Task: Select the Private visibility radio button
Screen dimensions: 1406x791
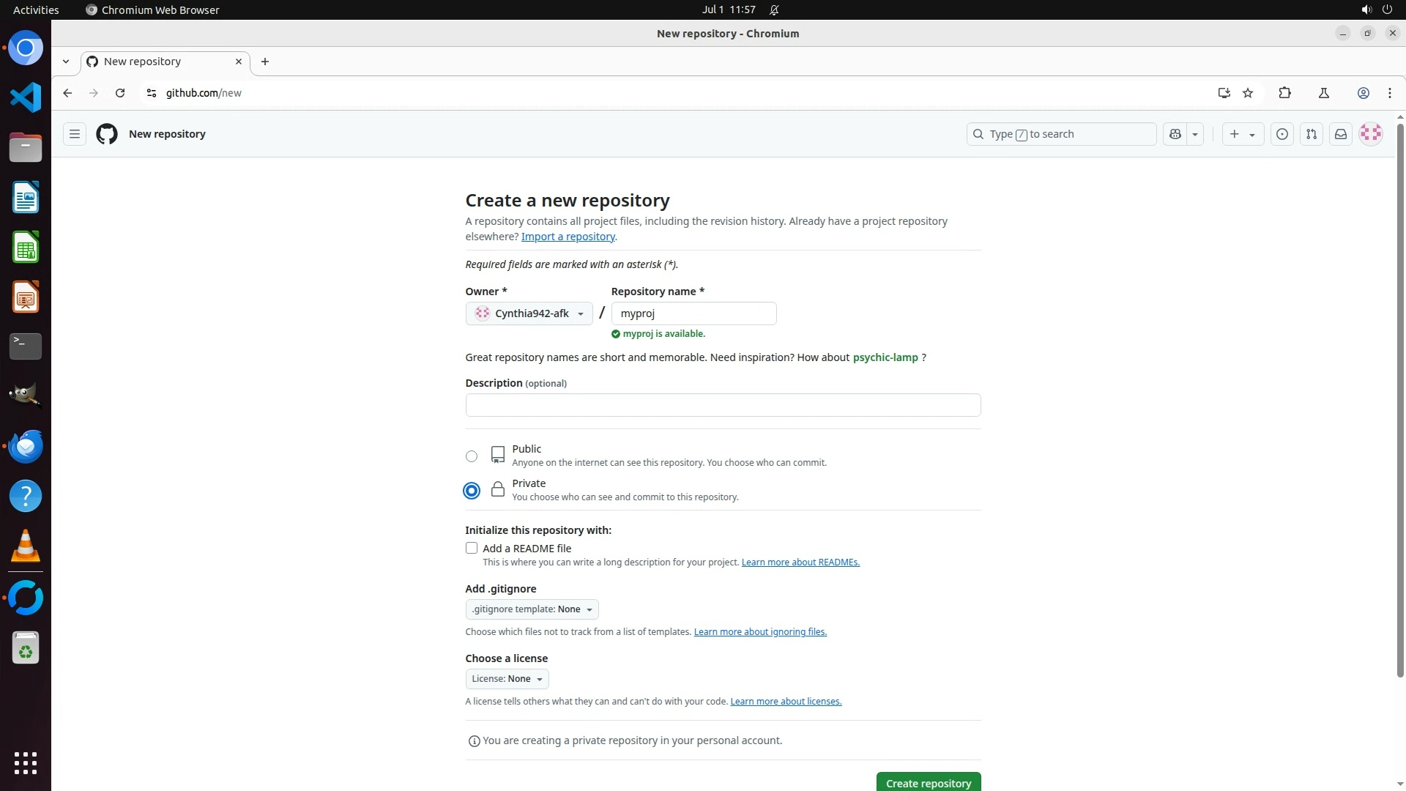Action: click(x=472, y=491)
